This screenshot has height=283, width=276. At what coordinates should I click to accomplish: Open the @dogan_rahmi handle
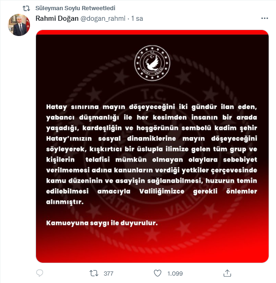click(103, 18)
